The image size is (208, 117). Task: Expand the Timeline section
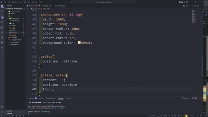tap(15, 113)
